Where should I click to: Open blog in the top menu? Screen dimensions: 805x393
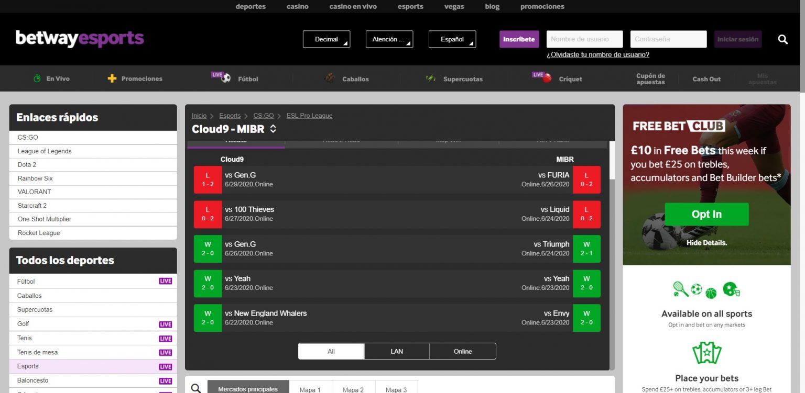[492, 6]
